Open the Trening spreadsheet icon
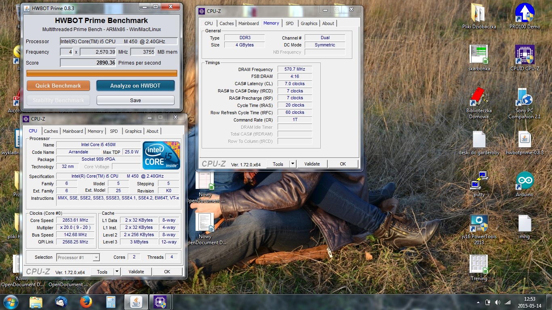Viewport: 552px width, 310px height. 479,264
